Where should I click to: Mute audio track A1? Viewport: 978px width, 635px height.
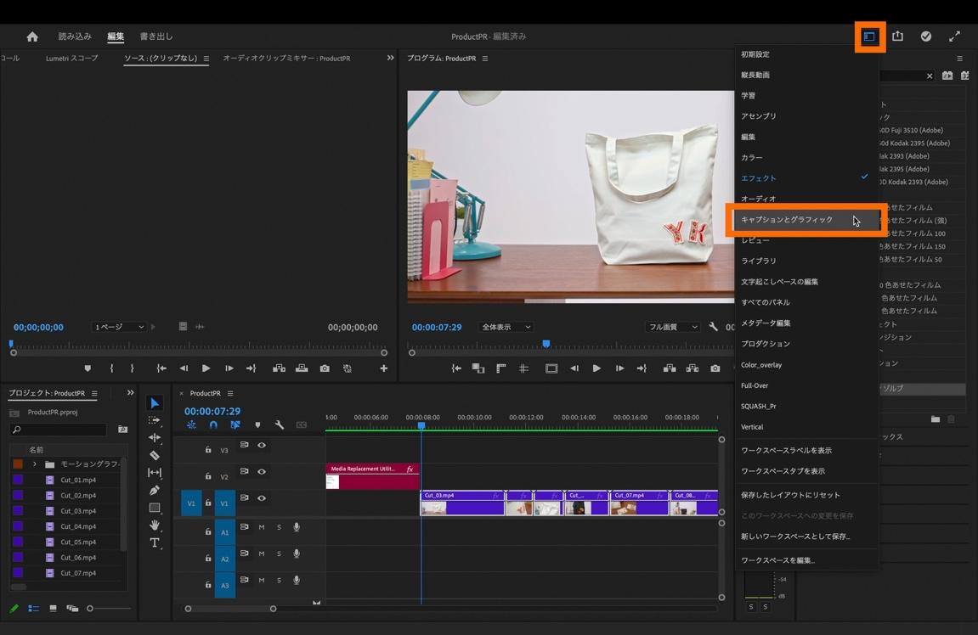click(262, 528)
